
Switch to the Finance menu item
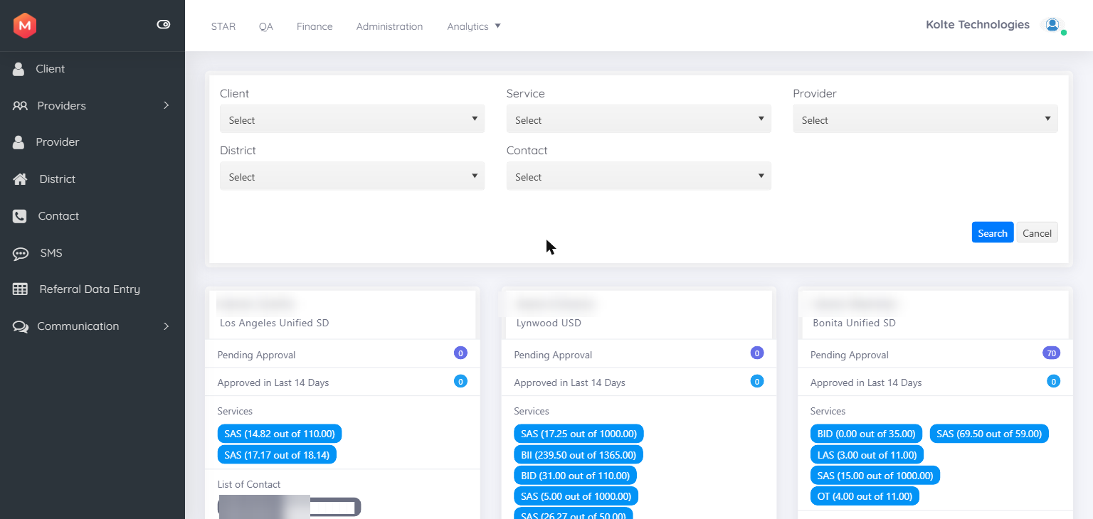[x=315, y=26]
